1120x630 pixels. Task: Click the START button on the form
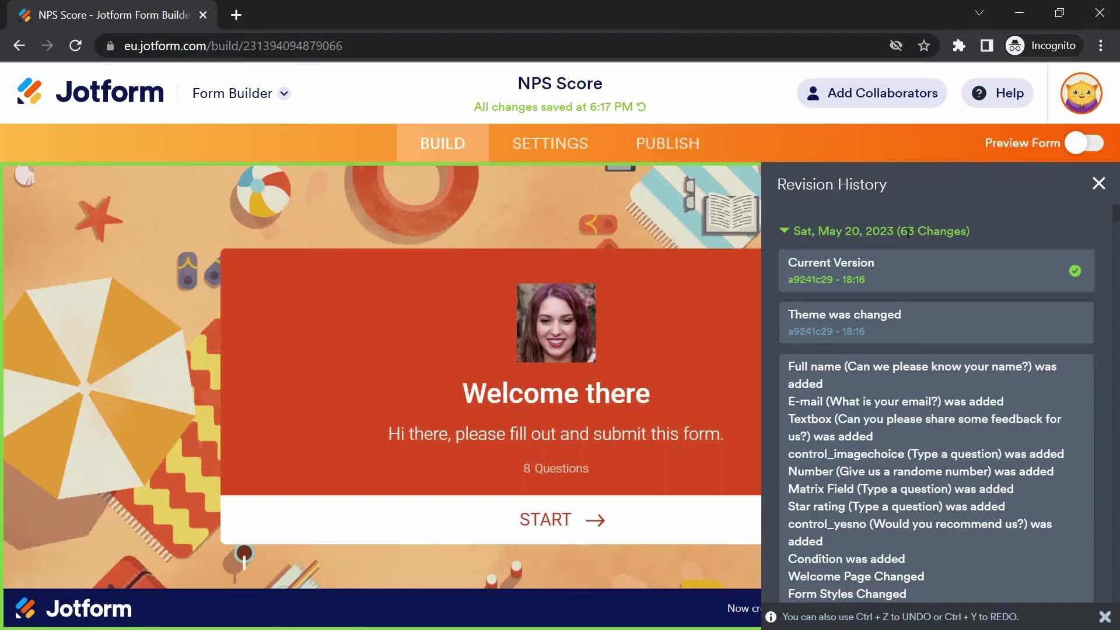click(x=560, y=519)
